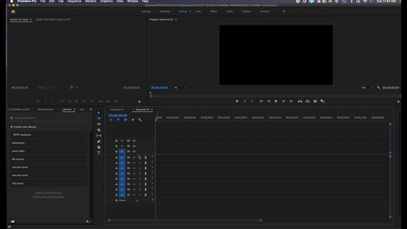Select the Hand tool

99,147
